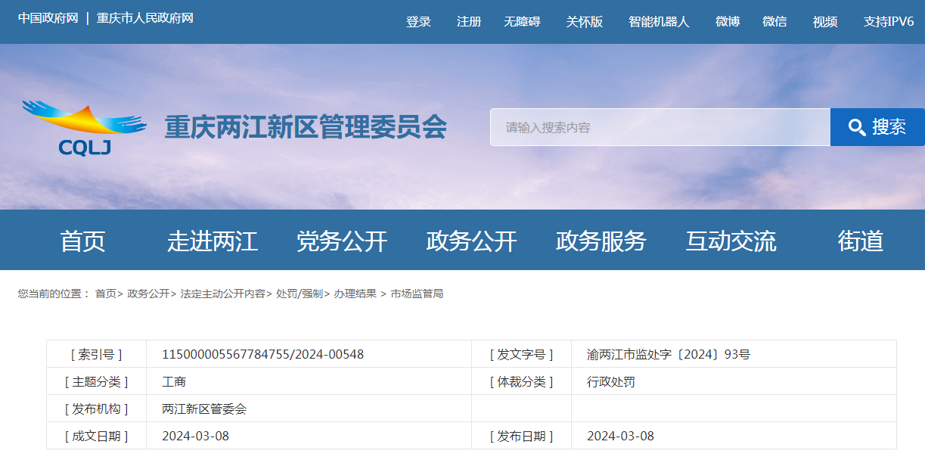Click the CQLJ logo icon
This screenshot has width=925, height=460.
click(x=83, y=128)
